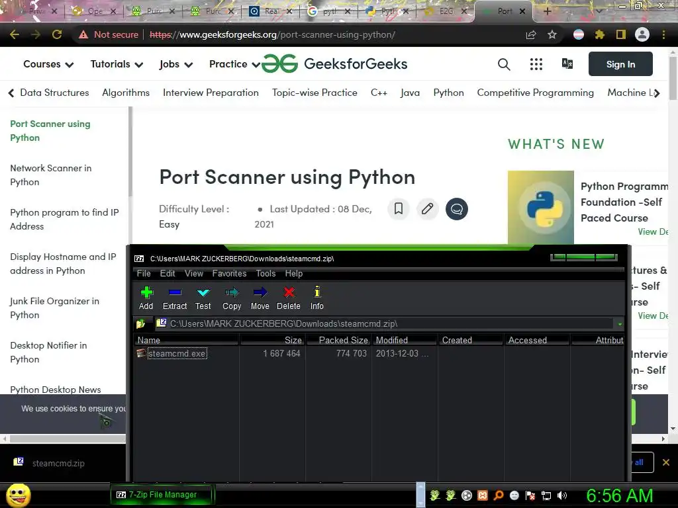
Task: Open Python program to find IP Address
Action: [64, 219]
